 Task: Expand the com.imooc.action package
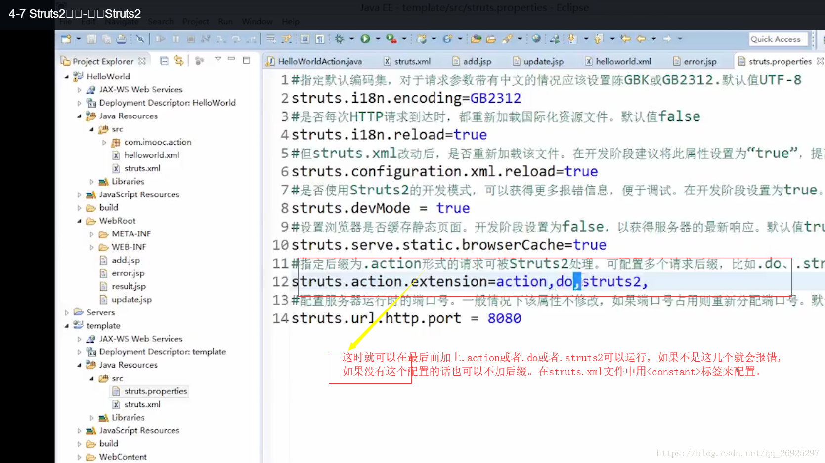[104, 142]
